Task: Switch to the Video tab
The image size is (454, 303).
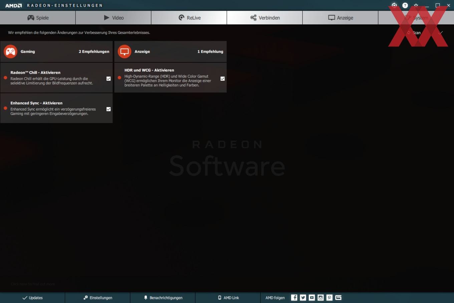Action: point(113,18)
